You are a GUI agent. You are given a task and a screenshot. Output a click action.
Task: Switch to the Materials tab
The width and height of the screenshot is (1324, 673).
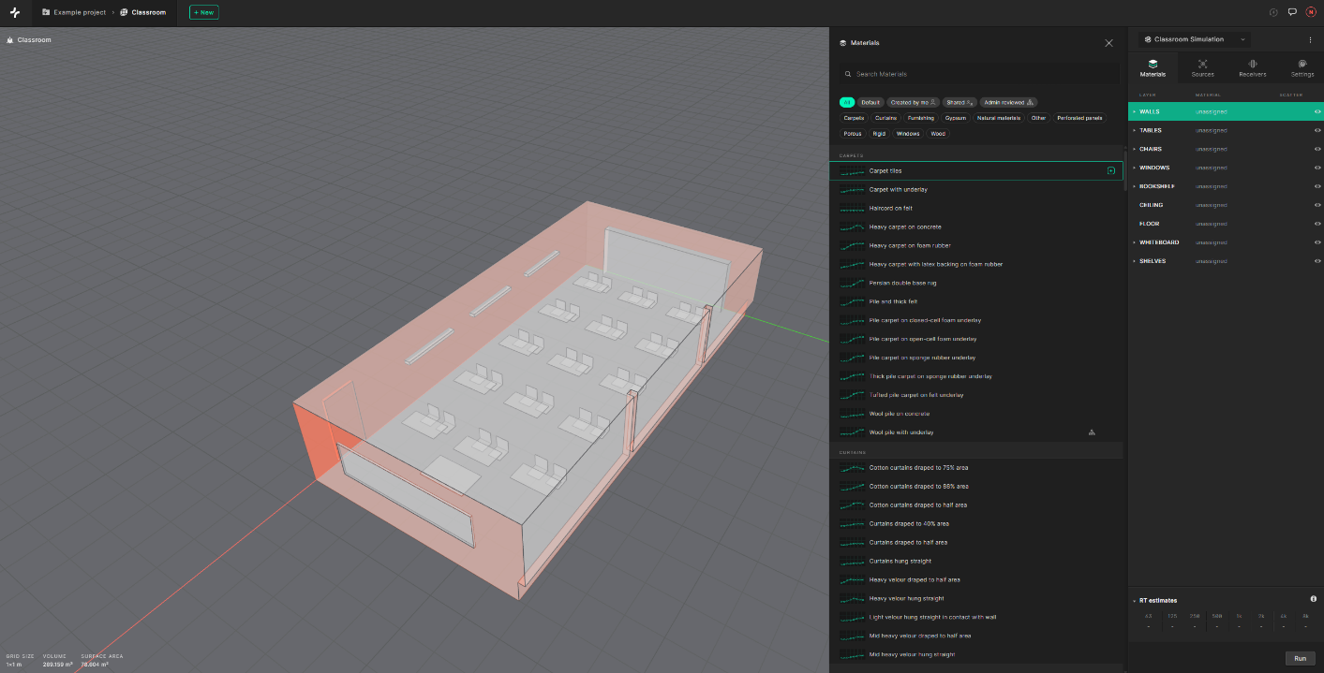(1153, 68)
